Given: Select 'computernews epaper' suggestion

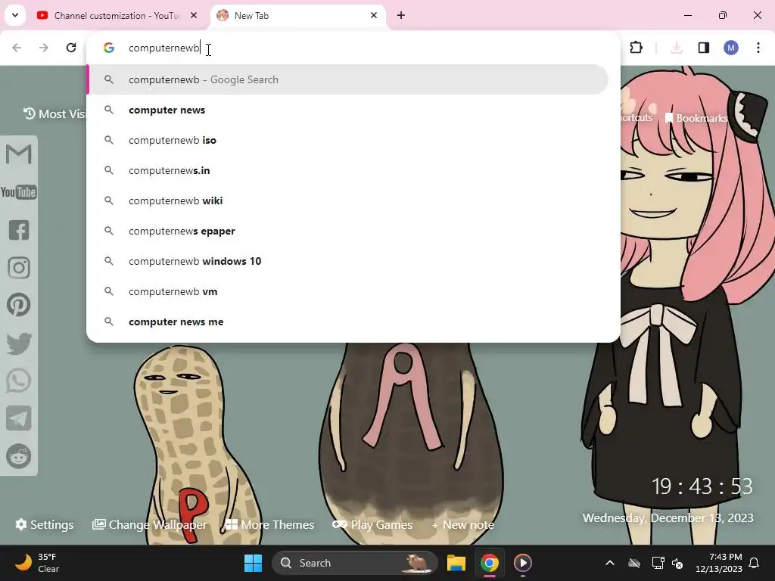Looking at the screenshot, I should pyautogui.click(x=348, y=231).
